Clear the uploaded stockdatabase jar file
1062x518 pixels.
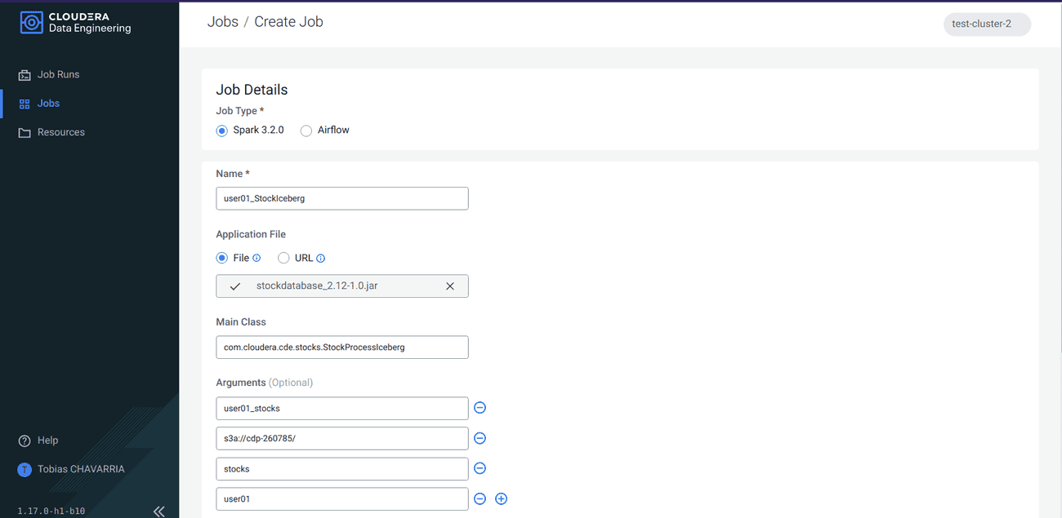tap(449, 286)
